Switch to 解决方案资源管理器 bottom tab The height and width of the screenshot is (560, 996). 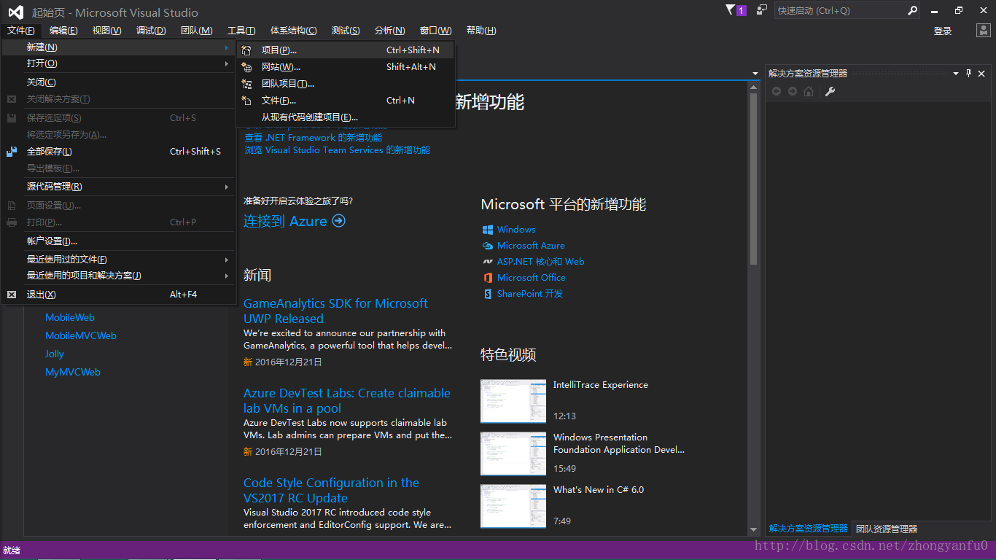(809, 529)
